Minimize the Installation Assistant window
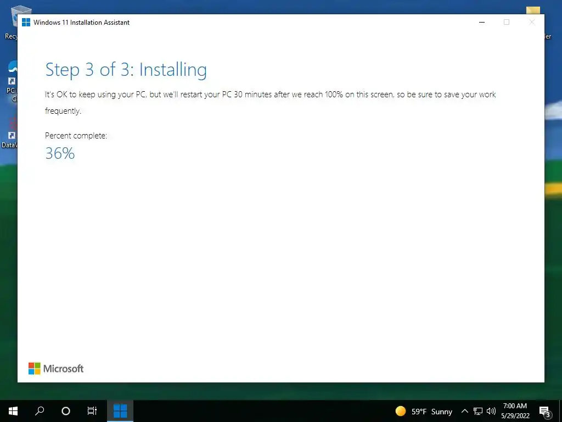562x422 pixels. coord(482,22)
